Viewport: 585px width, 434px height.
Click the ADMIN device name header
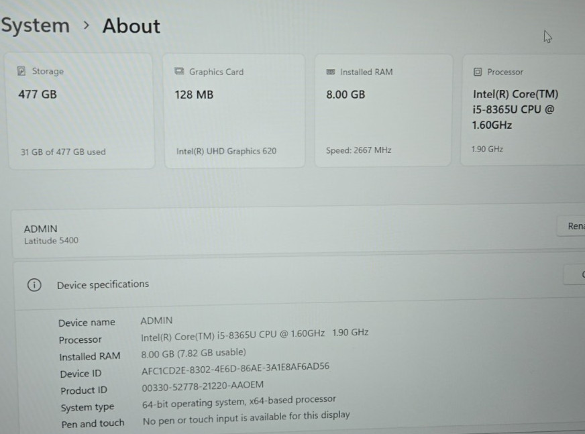point(41,229)
